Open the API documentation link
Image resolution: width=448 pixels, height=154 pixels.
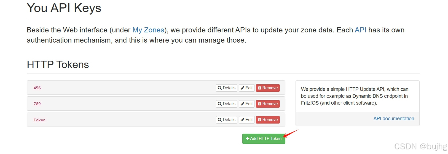(x=394, y=119)
